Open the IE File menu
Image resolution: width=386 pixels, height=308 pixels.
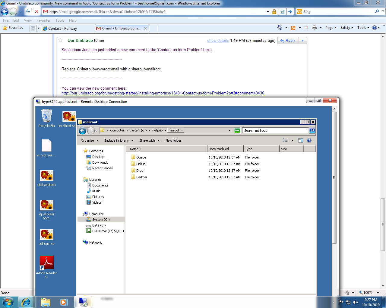[x=6, y=20]
